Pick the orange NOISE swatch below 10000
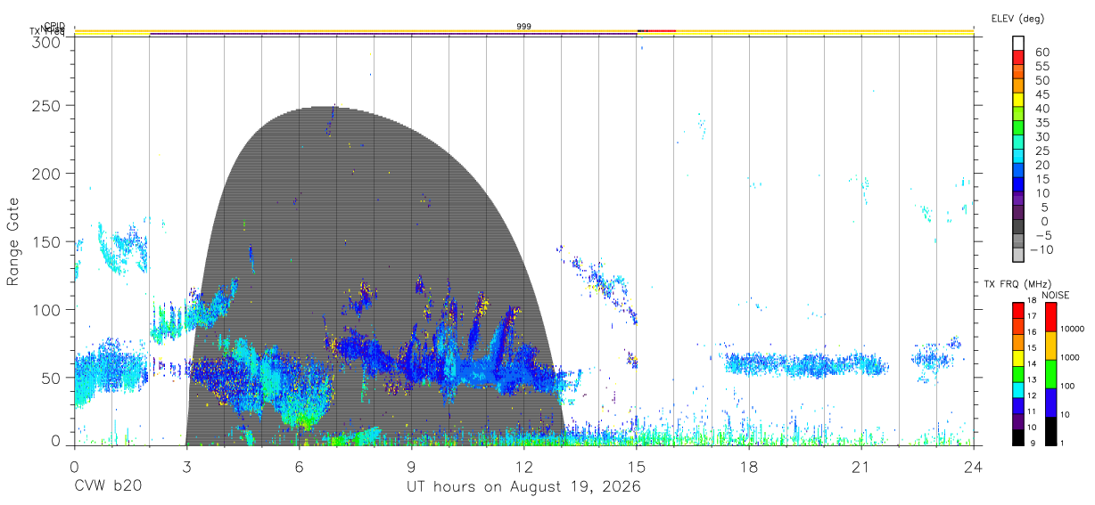 (1050, 345)
